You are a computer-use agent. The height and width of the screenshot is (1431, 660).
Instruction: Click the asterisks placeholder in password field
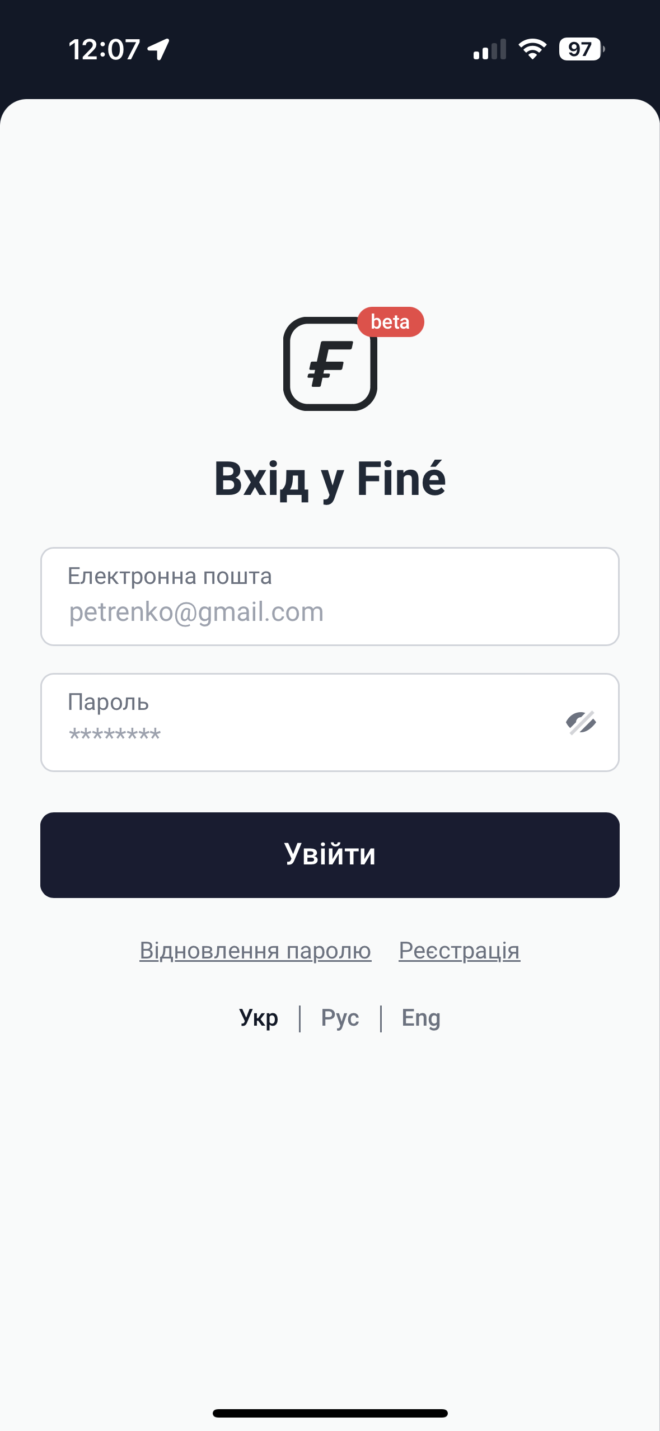pyautogui.click(x=115, y=735)
